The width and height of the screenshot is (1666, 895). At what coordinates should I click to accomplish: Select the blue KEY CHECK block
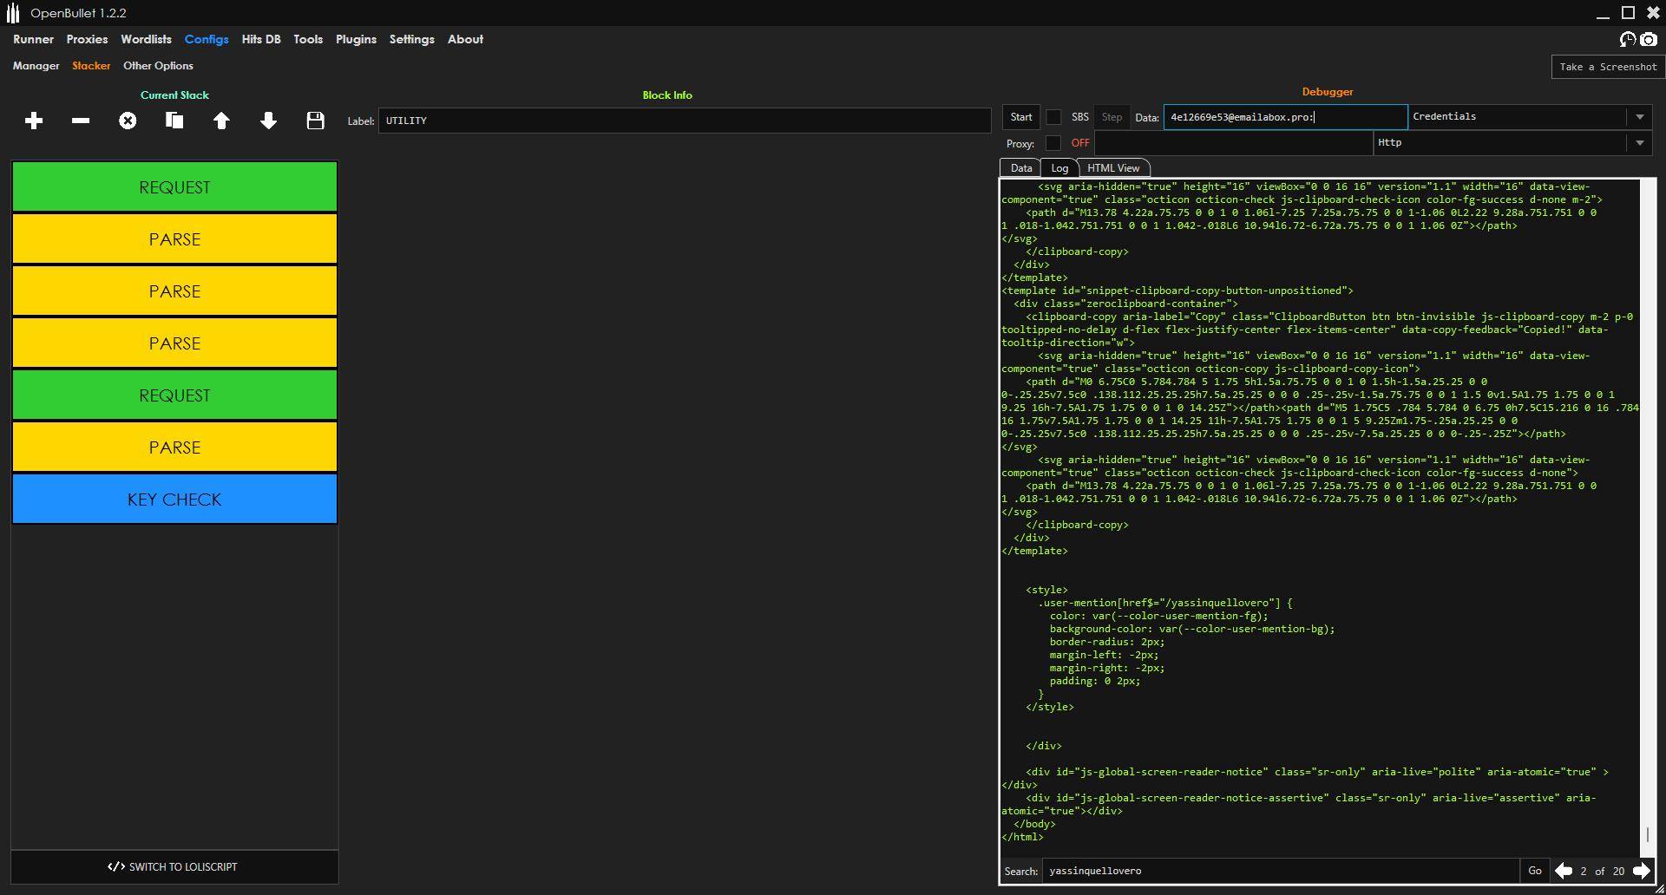click(174, 499)
